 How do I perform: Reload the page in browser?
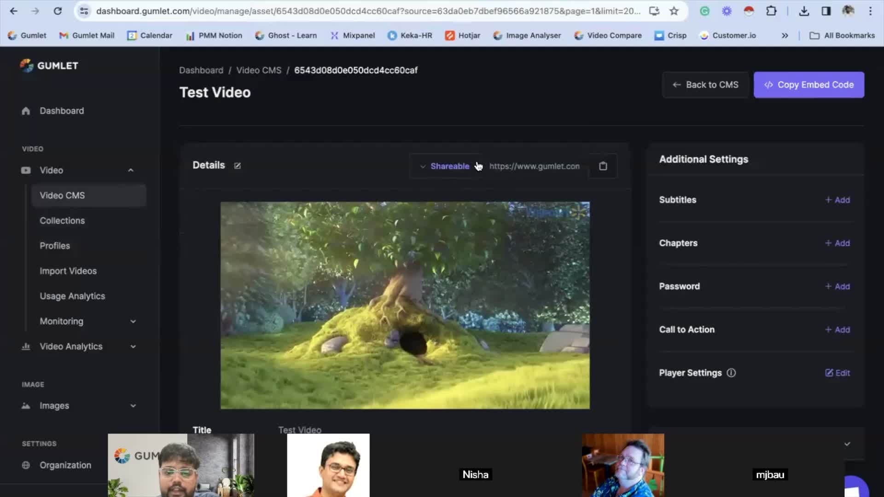[x=58, y=11]
